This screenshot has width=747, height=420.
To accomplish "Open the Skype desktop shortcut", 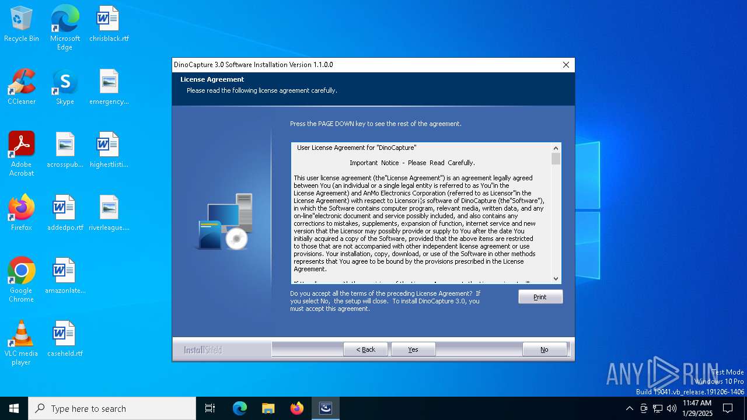I will [65, 87].
